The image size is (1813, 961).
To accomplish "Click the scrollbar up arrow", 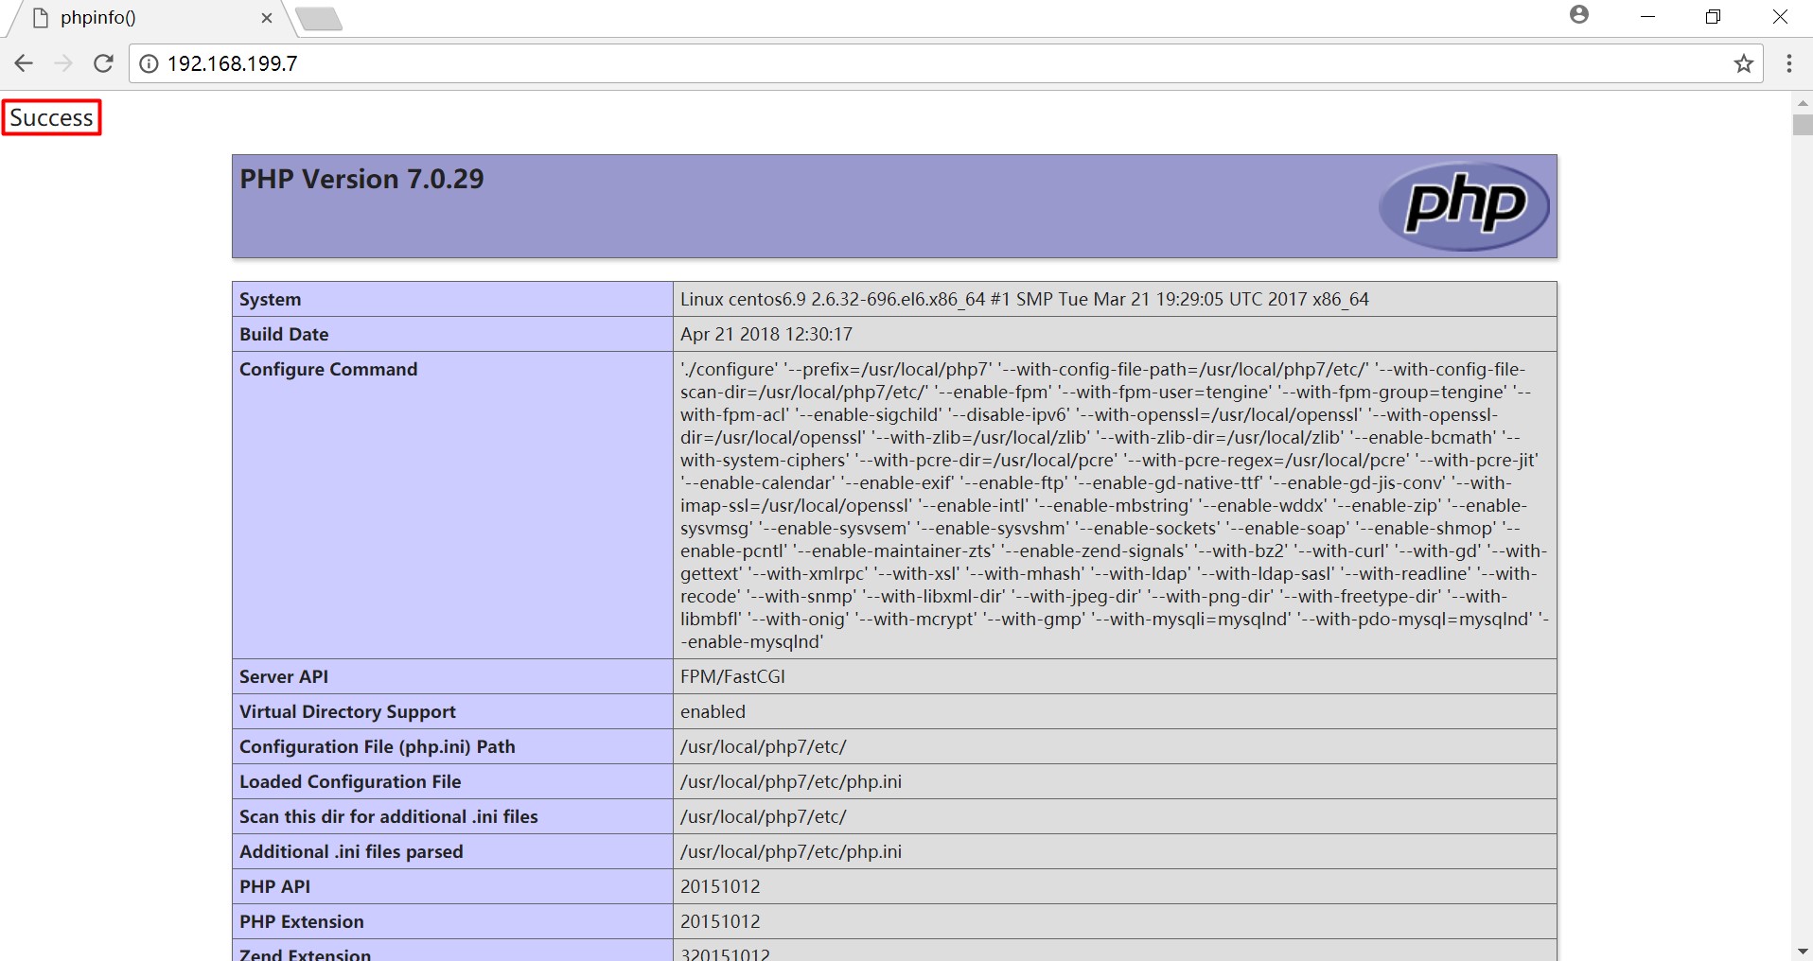I will [x=1802, y=102].
